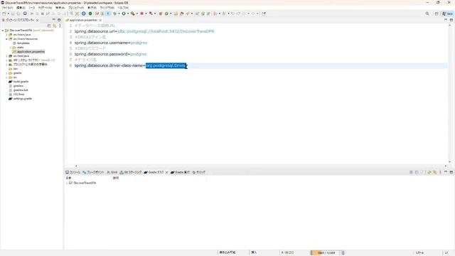Expand the static folder
The width and height of the screenshot is (455, 256).
pos(11,48)
